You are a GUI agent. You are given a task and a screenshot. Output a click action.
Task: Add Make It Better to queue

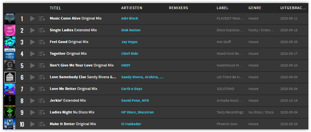pyautogui.click(x=42, y=124)
